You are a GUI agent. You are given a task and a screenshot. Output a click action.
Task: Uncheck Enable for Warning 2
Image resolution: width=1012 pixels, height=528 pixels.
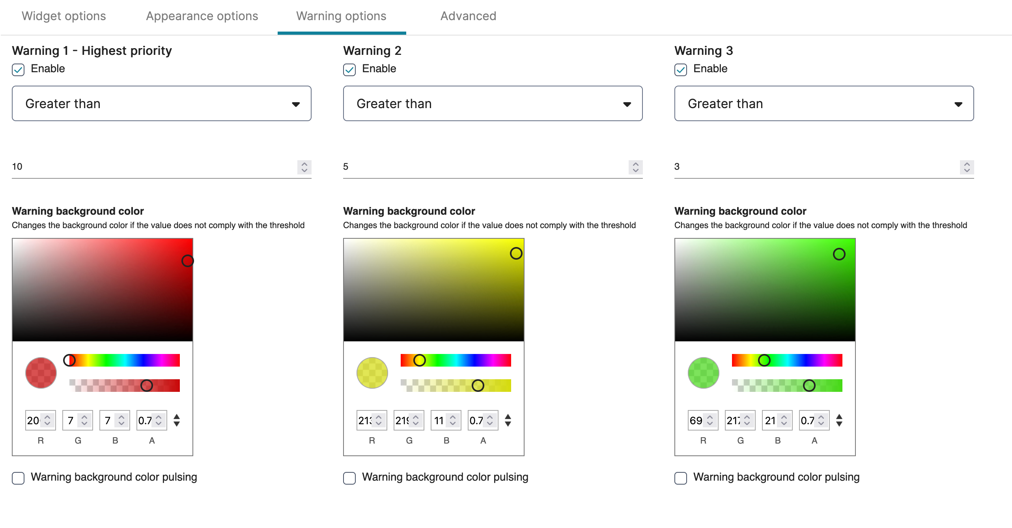(349, 69)
